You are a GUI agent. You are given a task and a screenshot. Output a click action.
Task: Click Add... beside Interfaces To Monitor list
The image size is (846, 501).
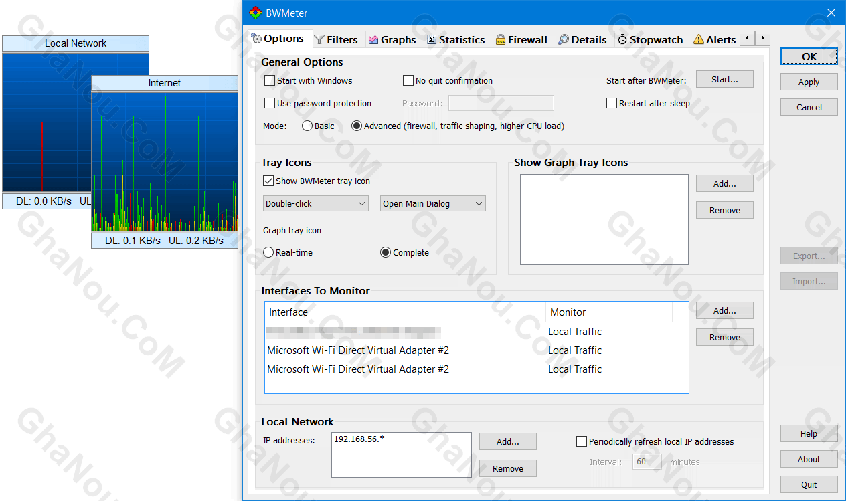pyautogui.click(x=725, y=310)
